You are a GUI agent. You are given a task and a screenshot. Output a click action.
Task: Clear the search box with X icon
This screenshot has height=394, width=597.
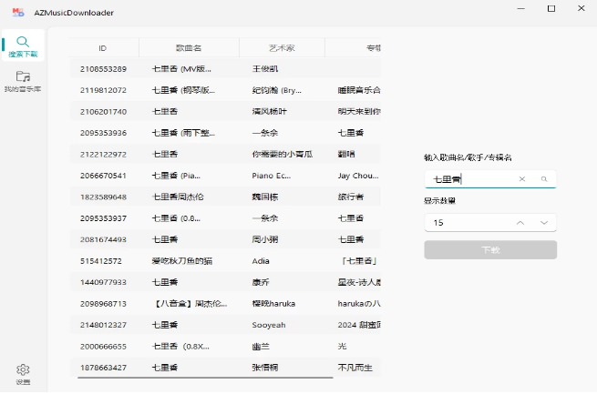[522, 179]
